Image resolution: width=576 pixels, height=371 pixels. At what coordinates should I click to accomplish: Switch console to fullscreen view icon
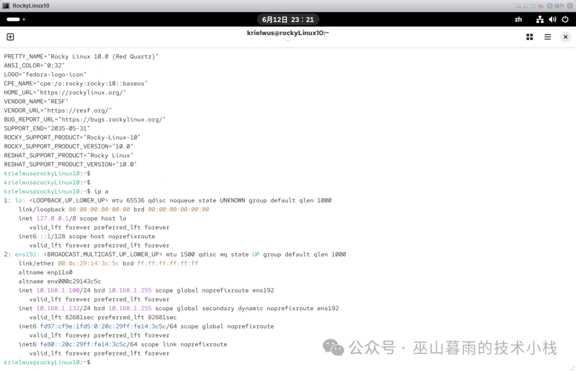coord(532,6)
